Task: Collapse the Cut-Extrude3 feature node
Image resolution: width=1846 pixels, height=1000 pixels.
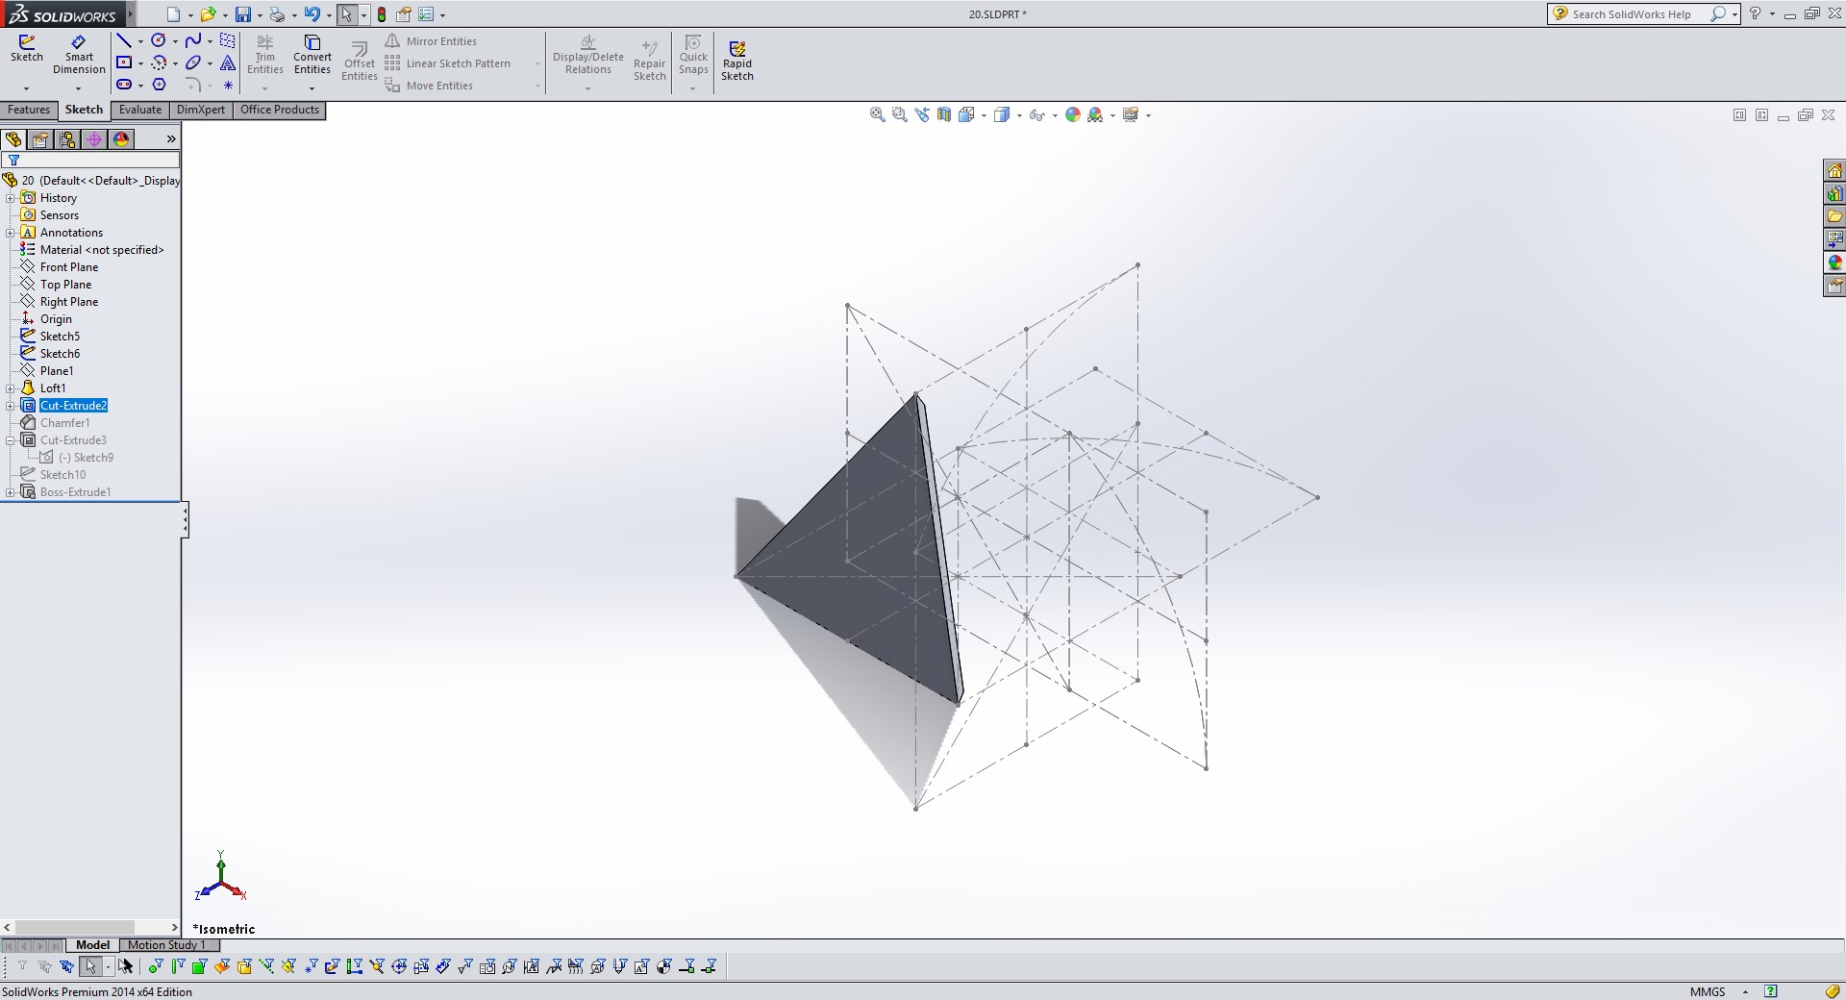Action: pos(11,440)
